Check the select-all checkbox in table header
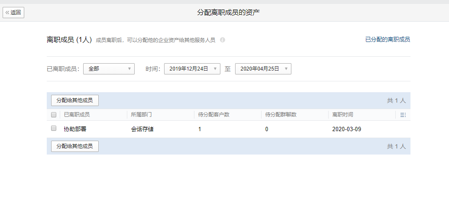Image resolution: width=449 pixels, height=203 pixels. pyautogui.click(x=54, y=115)
